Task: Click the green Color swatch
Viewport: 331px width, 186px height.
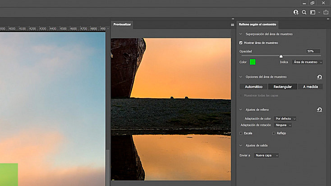Action: (x=253, y=62)
